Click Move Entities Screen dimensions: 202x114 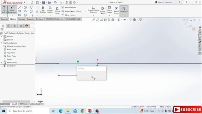[x=68, y=15]
